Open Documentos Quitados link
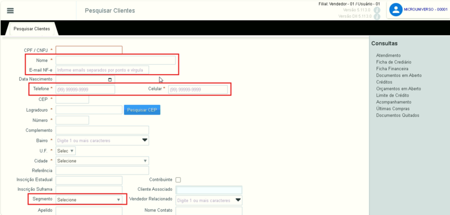This screenshot has height=215, width=450. 398,116
